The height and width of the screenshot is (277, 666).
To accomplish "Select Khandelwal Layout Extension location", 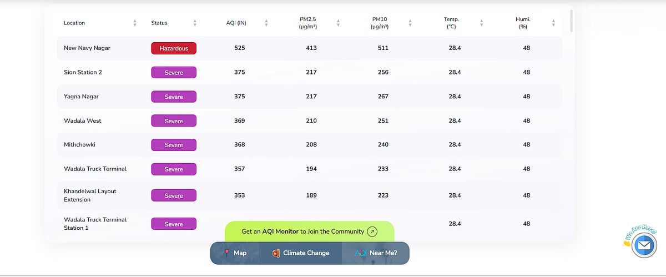I will [90, 195].
